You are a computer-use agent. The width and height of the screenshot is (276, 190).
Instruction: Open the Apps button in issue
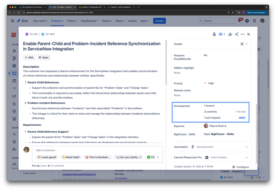[x=44, y=58]
